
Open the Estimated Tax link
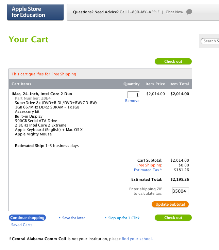[147, 170]
